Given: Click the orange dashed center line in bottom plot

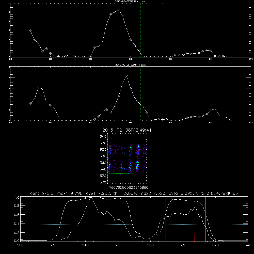Looking at the screenshot, I should point(143,219).
